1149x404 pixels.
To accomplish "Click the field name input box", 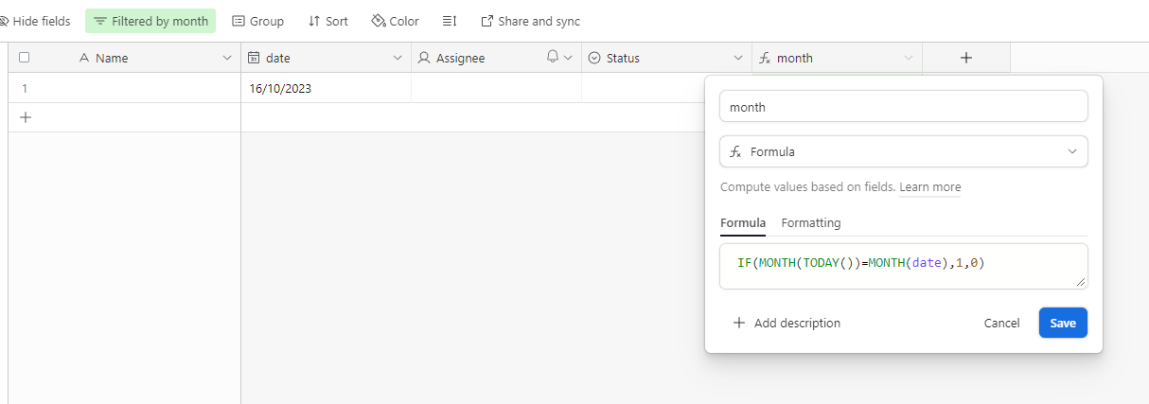I will pyautogui.click(x=903, y=107).
